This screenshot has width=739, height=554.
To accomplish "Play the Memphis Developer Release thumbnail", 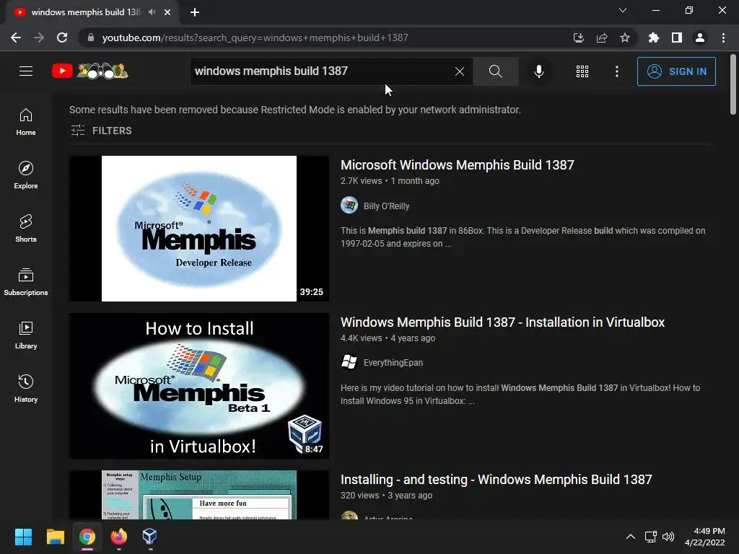I will coord(199,229).
